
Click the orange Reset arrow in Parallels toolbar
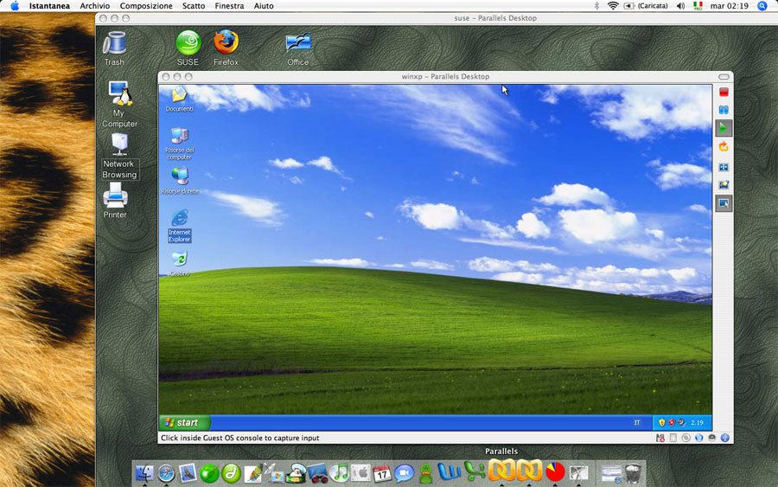(724, 147)
